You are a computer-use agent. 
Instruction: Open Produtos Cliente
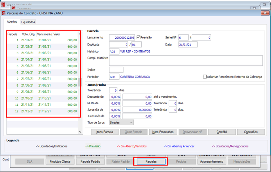coord(60,161)
